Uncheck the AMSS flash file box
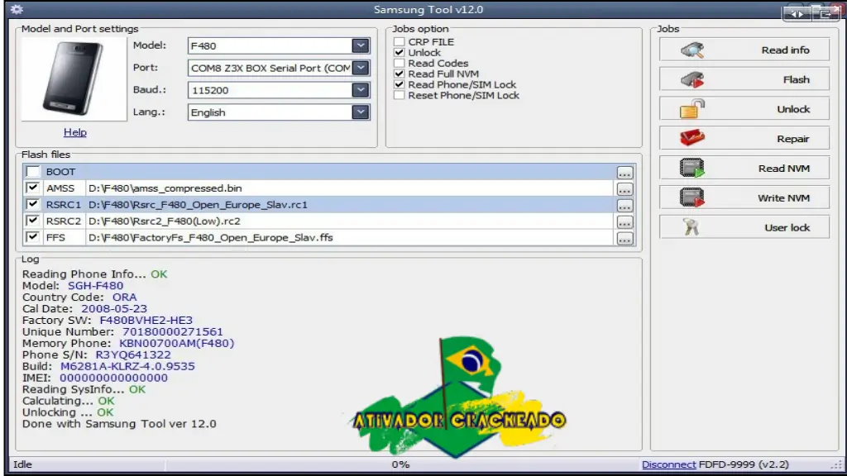 click(x=33, y=188)
